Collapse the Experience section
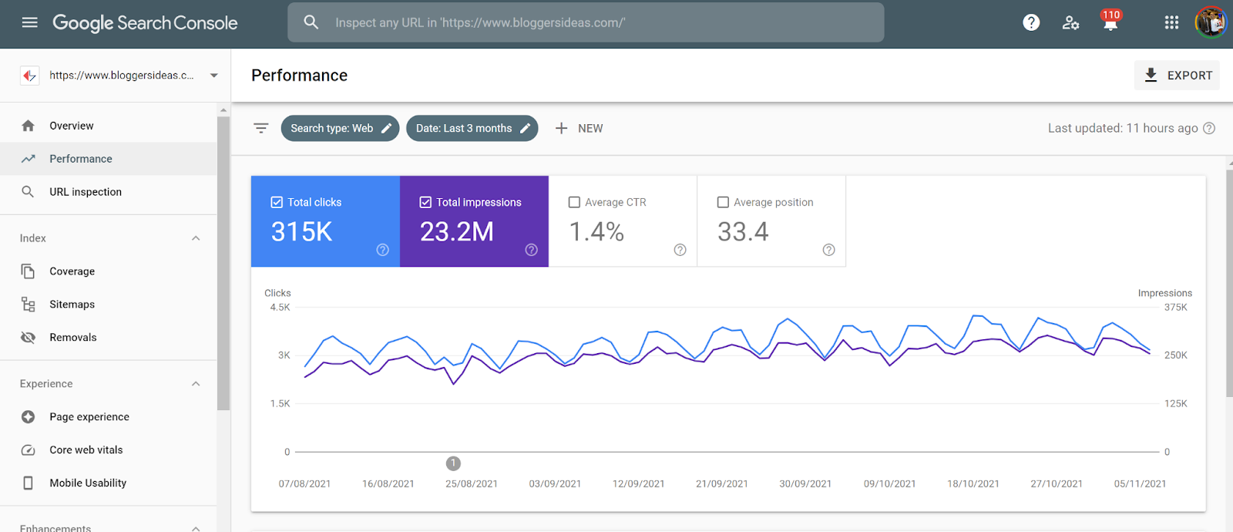Viewport: 1233px width, 532px height. pos(196,384)
